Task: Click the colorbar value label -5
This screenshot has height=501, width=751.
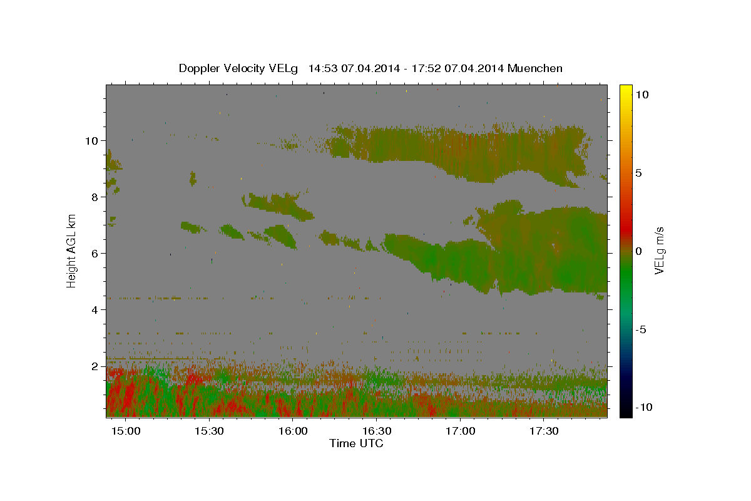Action: (641, 329)
